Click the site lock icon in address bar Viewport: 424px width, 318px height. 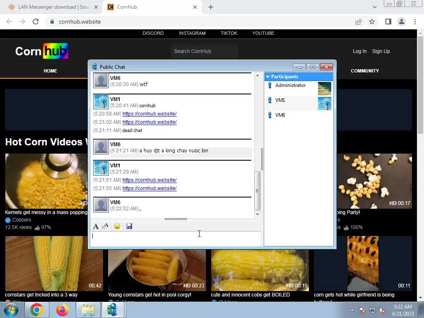pyautogui.click(x=52, y=22)
